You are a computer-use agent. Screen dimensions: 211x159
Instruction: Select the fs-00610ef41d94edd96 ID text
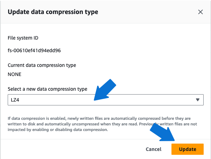34,50
